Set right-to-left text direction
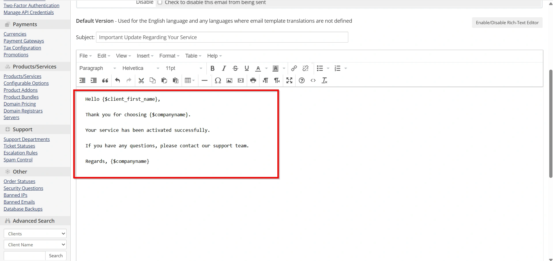The height and width of the screenshot is (261, 553). [x=277, y=81]
